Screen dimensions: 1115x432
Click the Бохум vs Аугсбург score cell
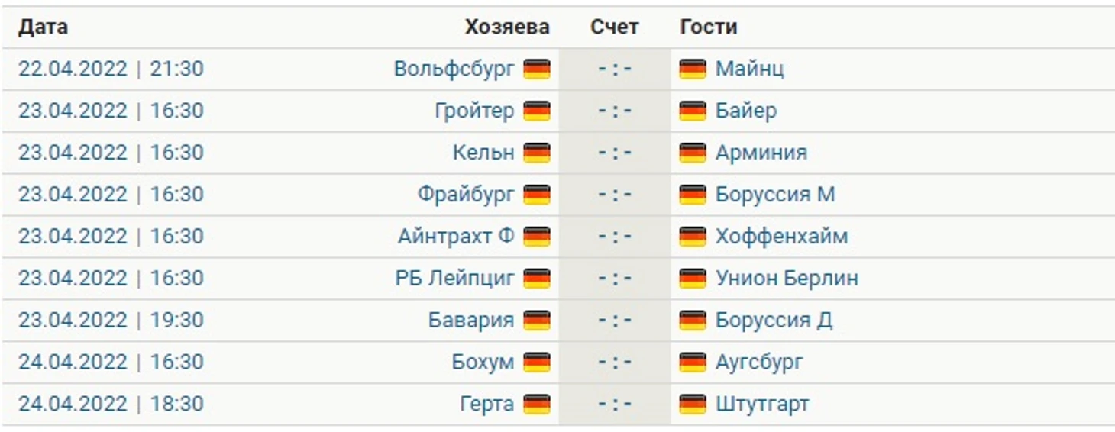click(x=615, y=362)
